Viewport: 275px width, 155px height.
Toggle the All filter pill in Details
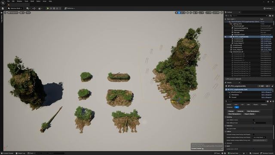[237, 107]
